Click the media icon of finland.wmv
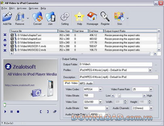This screenshot has width=164, height=126. [x=16, y=42]
